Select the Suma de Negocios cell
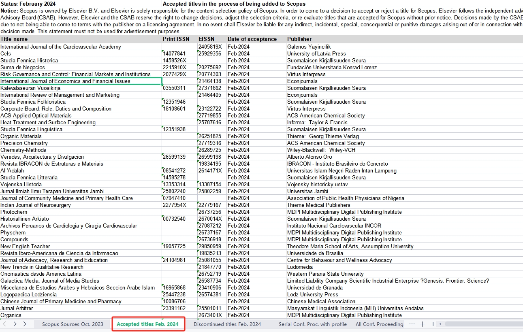The width and height of the screenshot is (523, 332). point(81,67)
